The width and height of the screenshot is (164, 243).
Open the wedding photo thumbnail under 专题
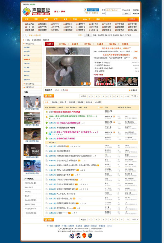click(32, 102)
